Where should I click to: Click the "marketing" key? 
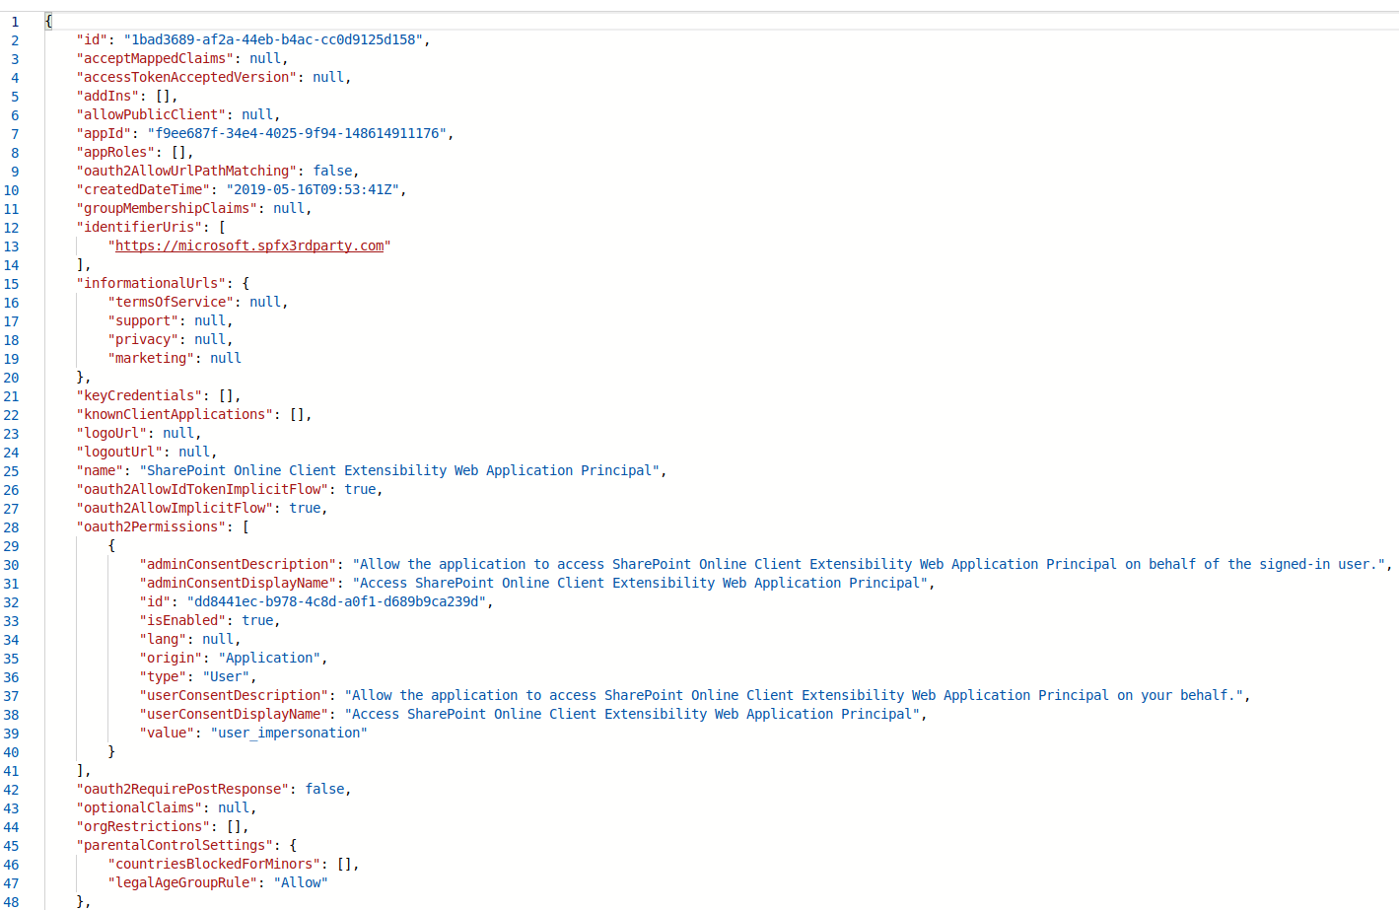point(151,358)
